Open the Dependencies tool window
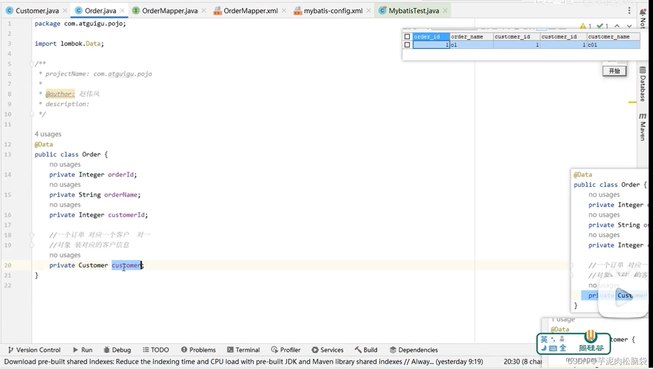653x369 pixels. (414, 350)
